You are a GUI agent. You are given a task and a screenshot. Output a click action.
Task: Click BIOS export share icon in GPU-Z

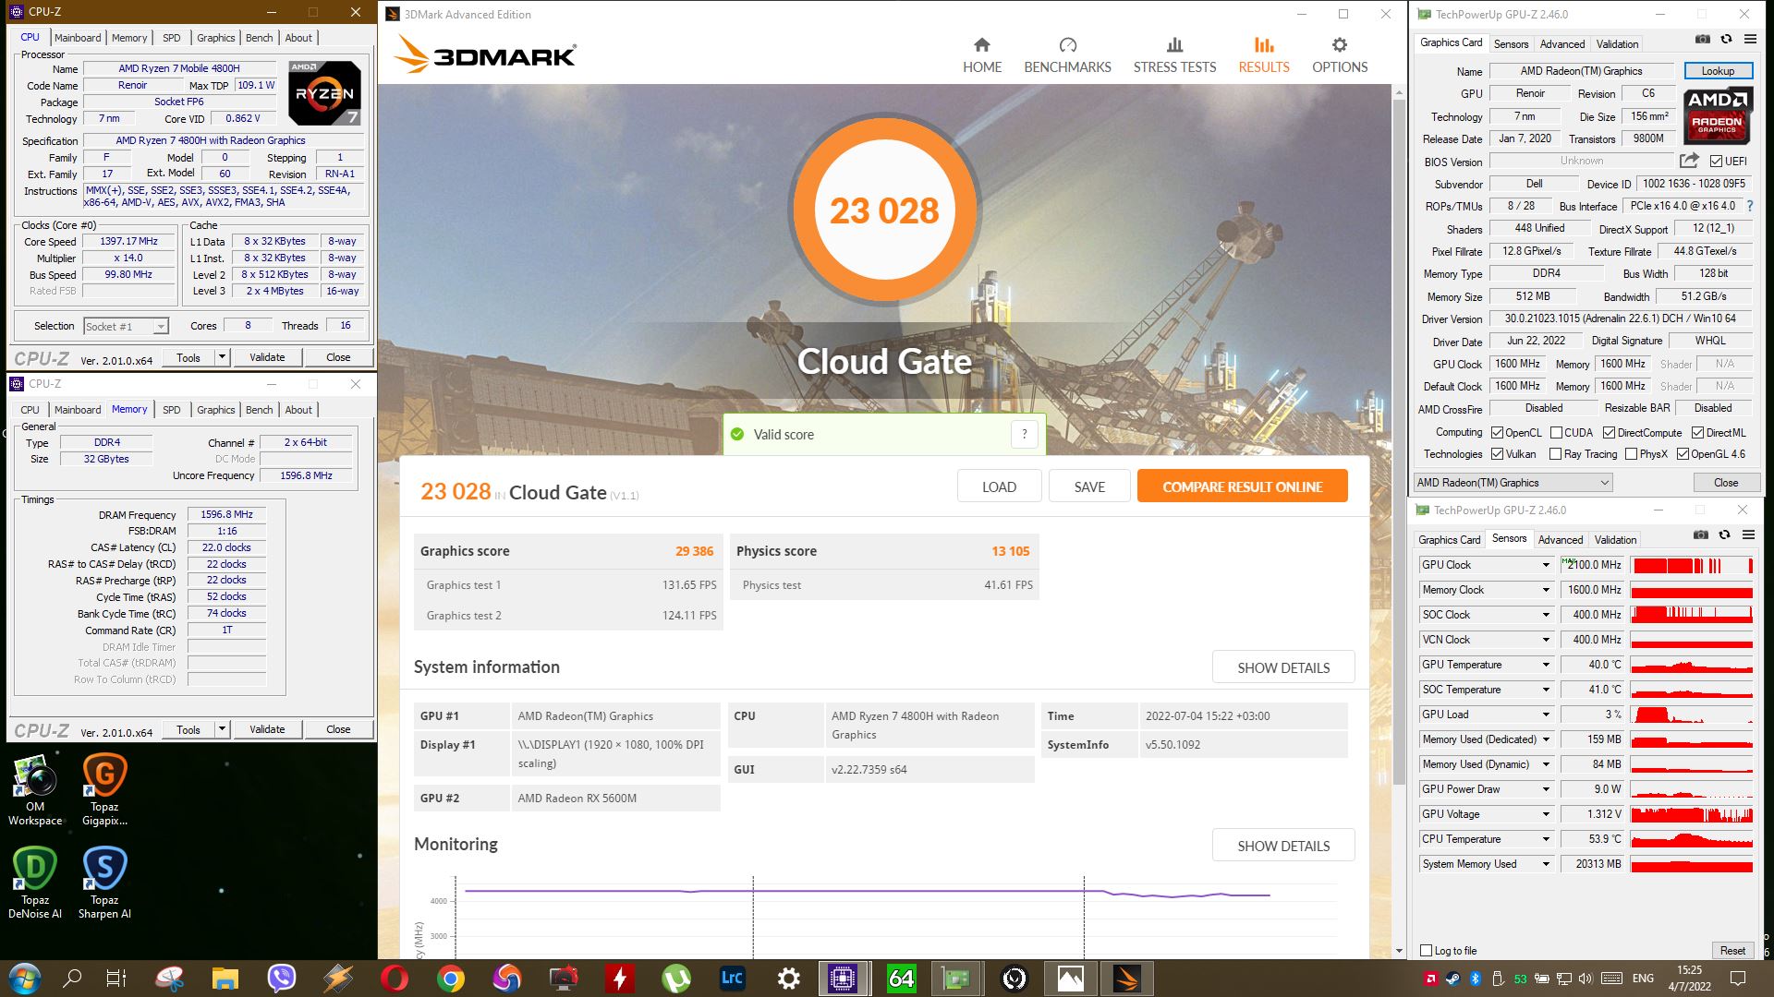point(1689,161)
